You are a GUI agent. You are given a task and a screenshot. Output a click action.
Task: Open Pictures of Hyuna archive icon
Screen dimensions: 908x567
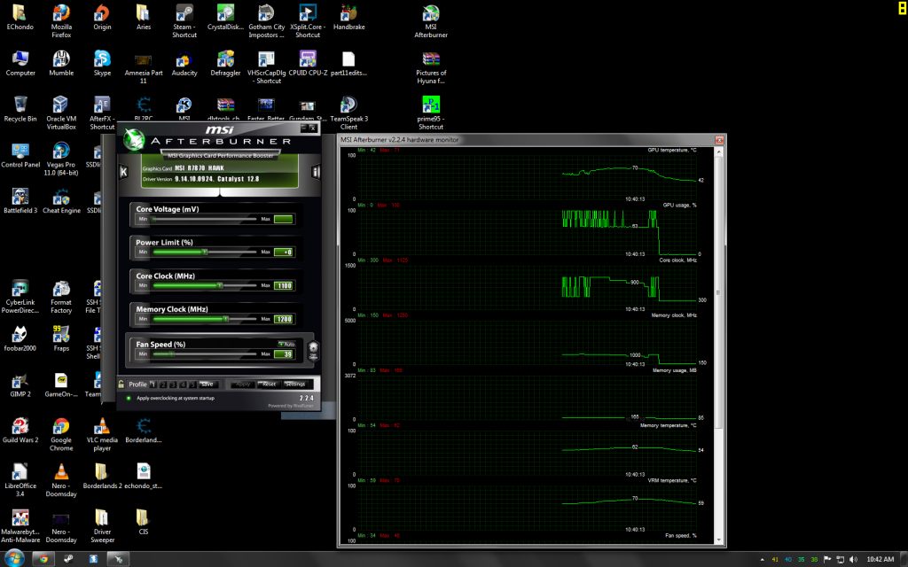(x=431, y=67)
